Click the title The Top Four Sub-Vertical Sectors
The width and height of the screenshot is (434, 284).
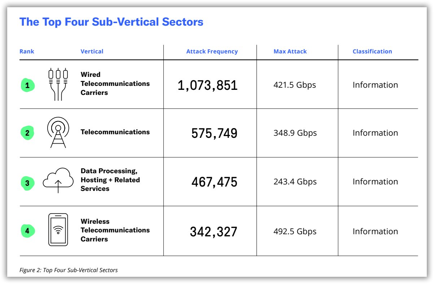[111, 22]
